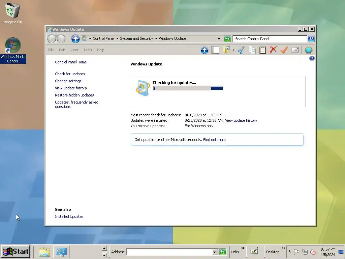The height and width of the screenshot is (259, 345).
Task: Click the red X Delete icon
Action: coord(273,50)
